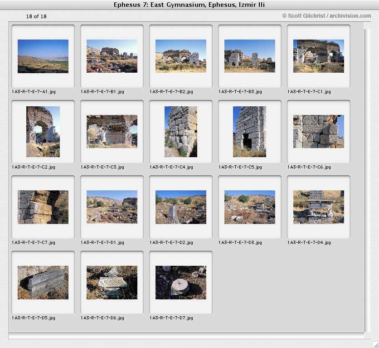Open the 1A3-R-T-E-7-C1 arch thumbnail
The image size is (379, 348).
pos(319,56)
